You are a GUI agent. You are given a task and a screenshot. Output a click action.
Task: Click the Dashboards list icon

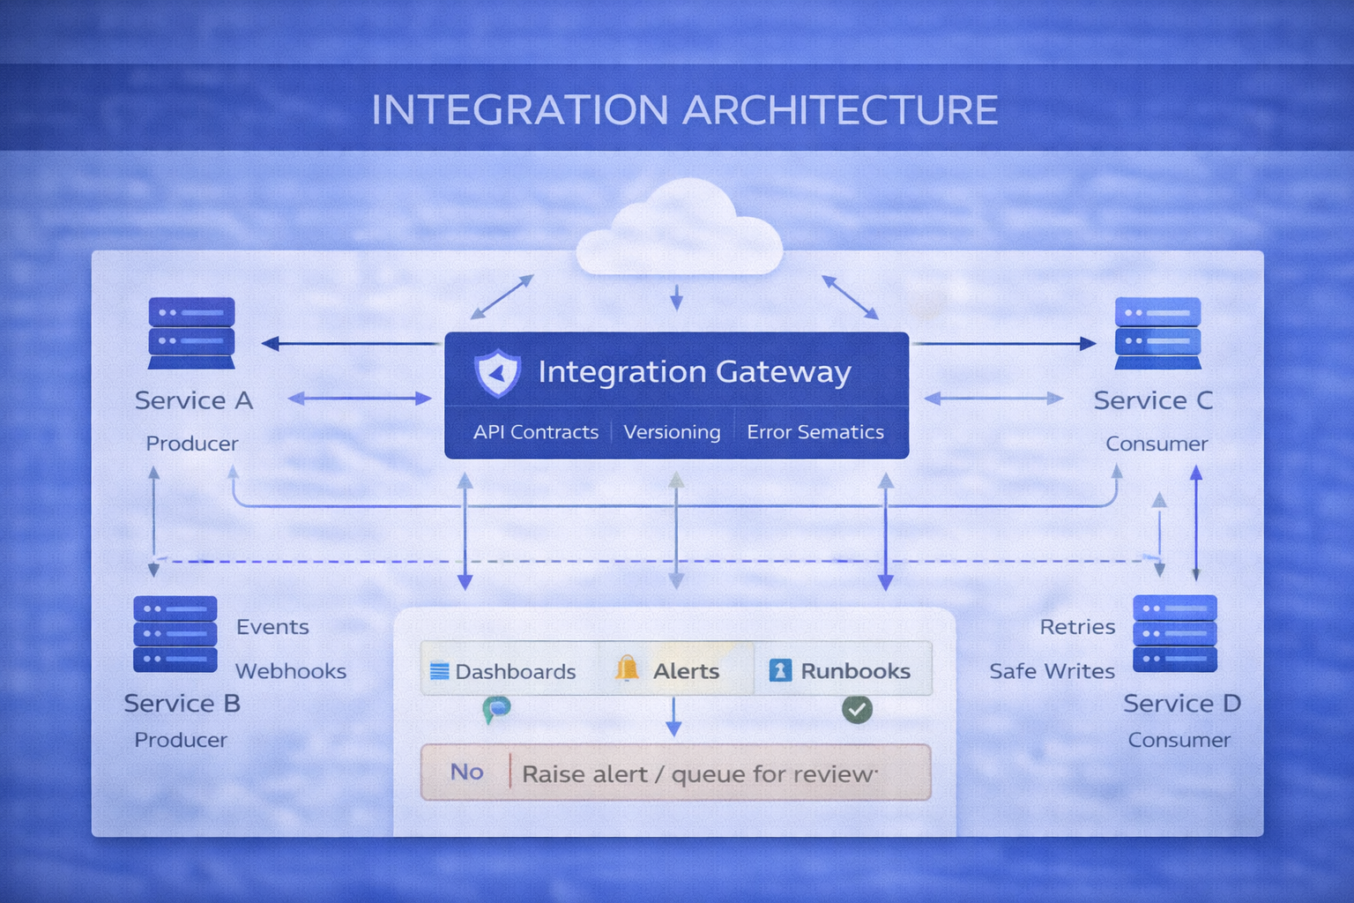point(439,671)
